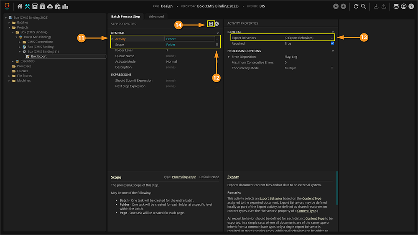Select Box Export in the tree
The width and height of the screenshot is (418, 235).
click(39, 56)
